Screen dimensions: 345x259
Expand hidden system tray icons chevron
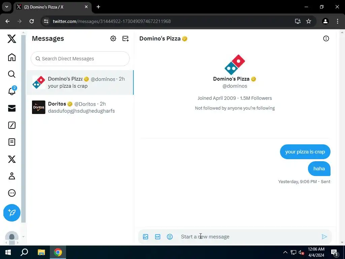point(285,252)
